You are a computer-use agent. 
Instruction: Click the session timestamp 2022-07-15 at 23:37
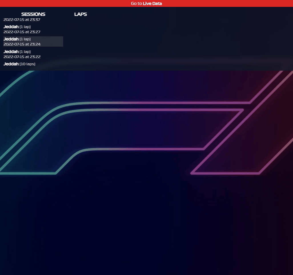point(22,19)
